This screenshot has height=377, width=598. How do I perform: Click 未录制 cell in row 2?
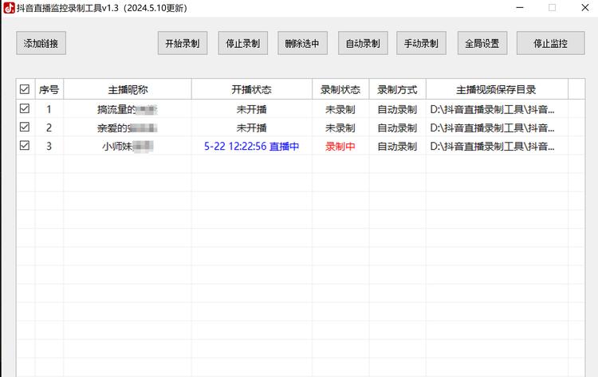click(340, 128)
